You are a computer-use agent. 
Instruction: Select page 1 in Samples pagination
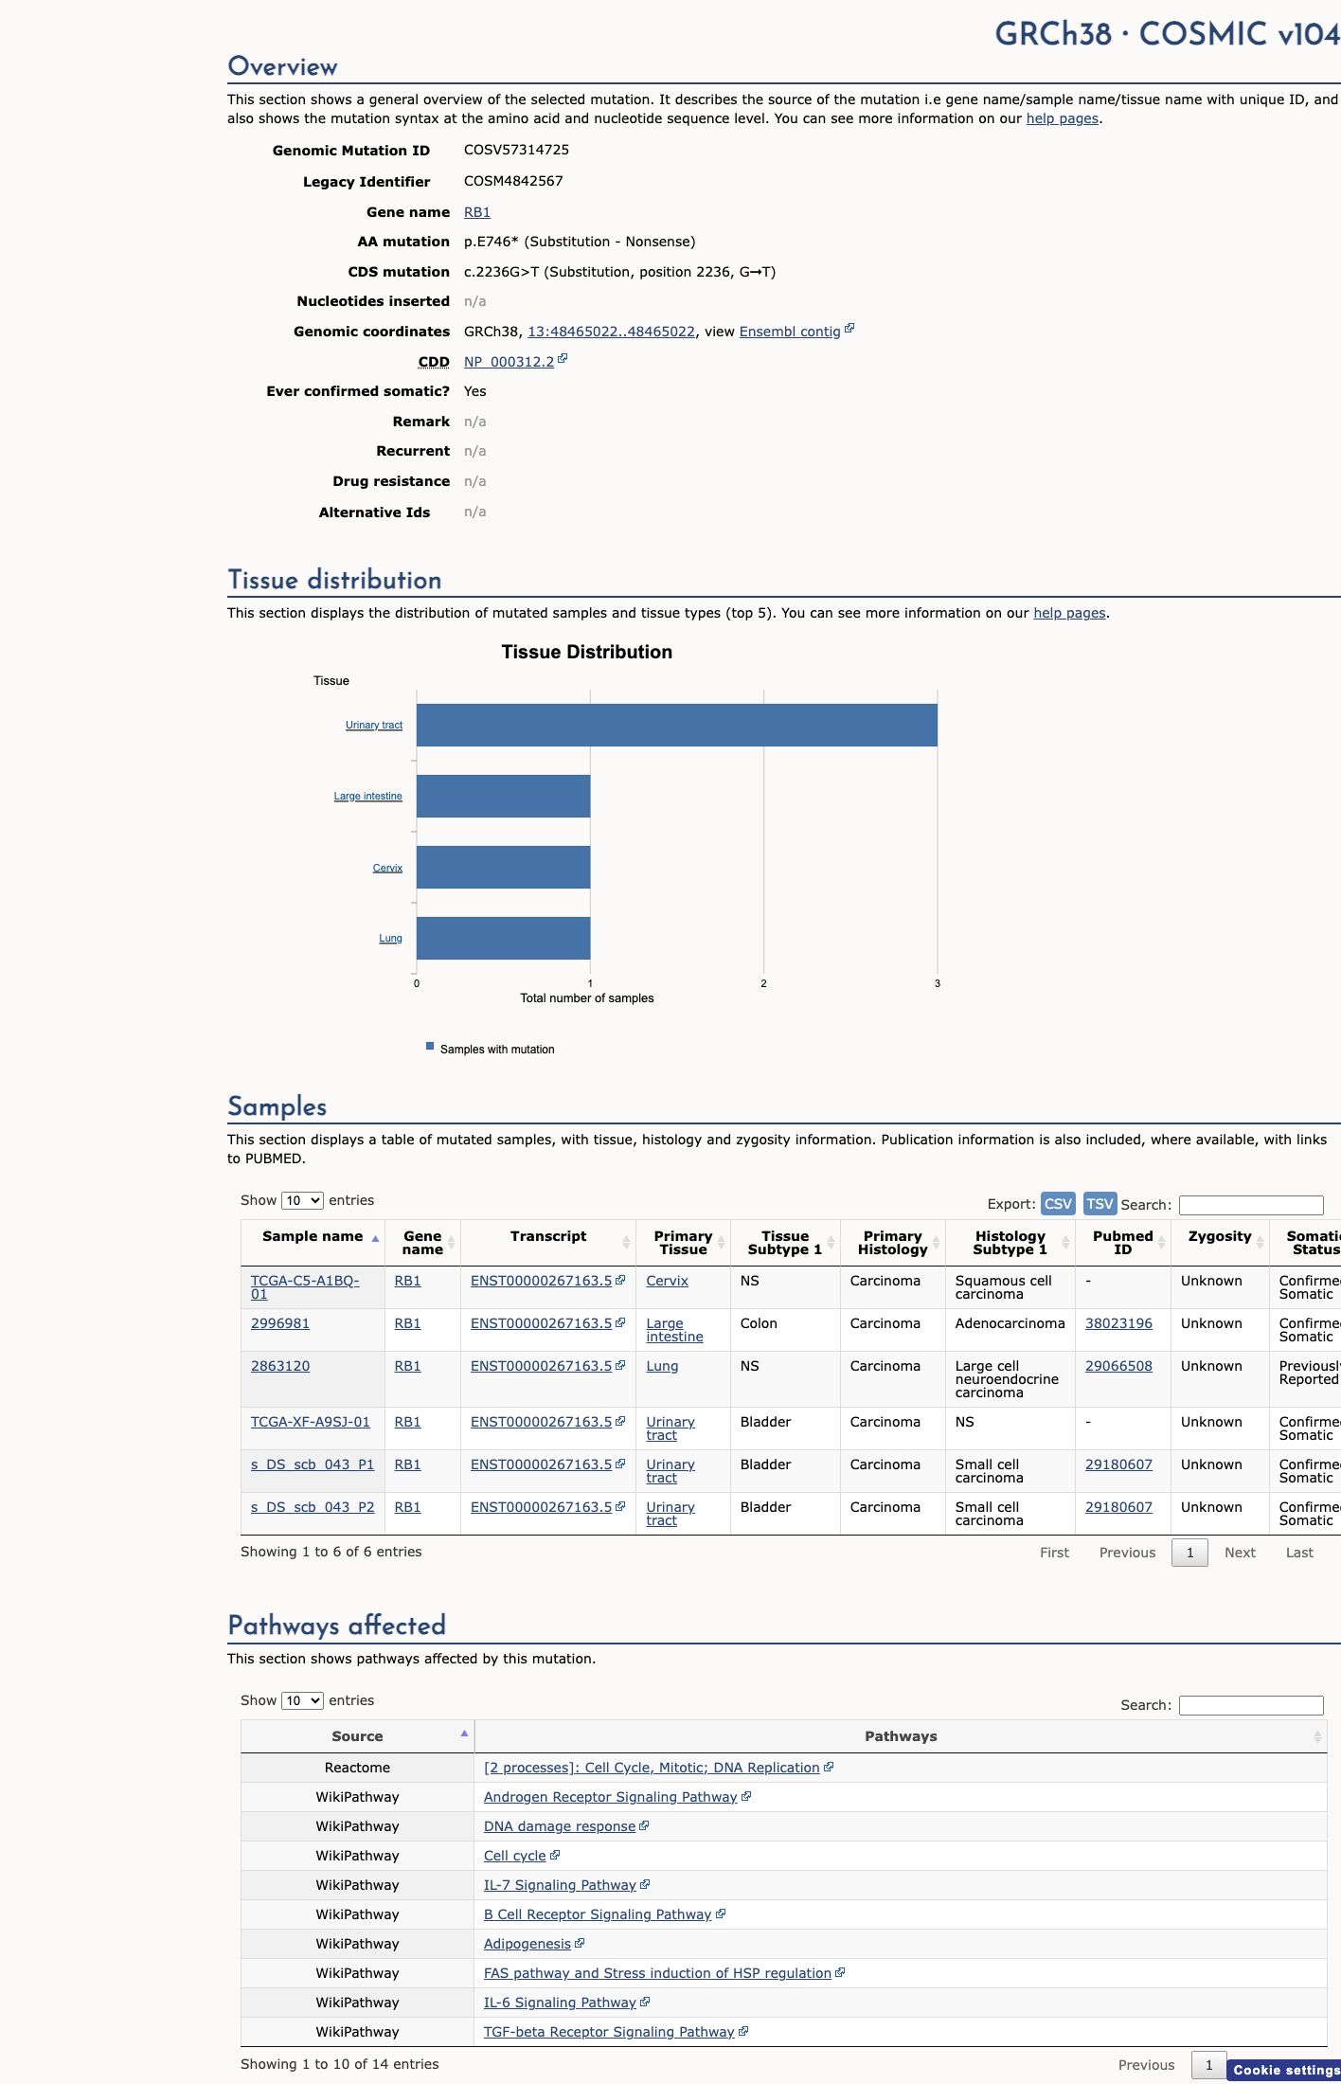coord(1189,1553)
